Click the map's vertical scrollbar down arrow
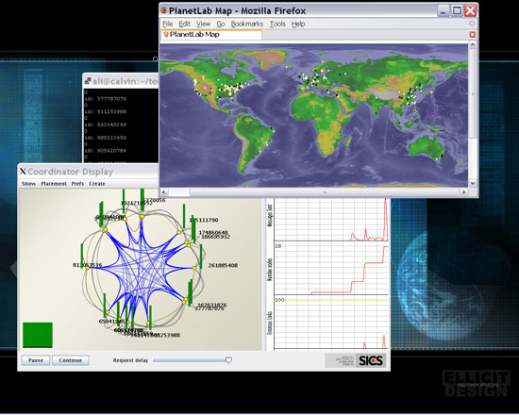The width and height of the screenshot is (519, 415). [x=473, y=183]
